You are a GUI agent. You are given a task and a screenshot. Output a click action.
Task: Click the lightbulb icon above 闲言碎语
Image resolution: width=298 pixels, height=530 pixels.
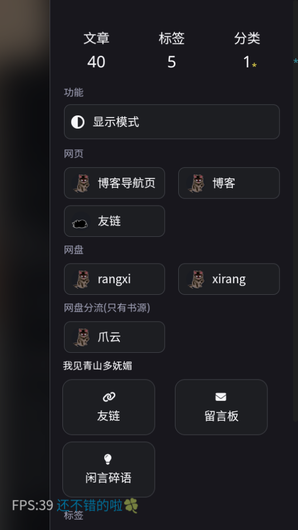coord(108,459)
